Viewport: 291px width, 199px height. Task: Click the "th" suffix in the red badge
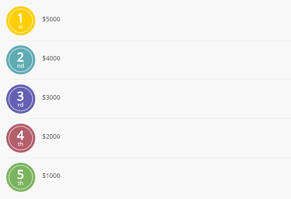20,144
